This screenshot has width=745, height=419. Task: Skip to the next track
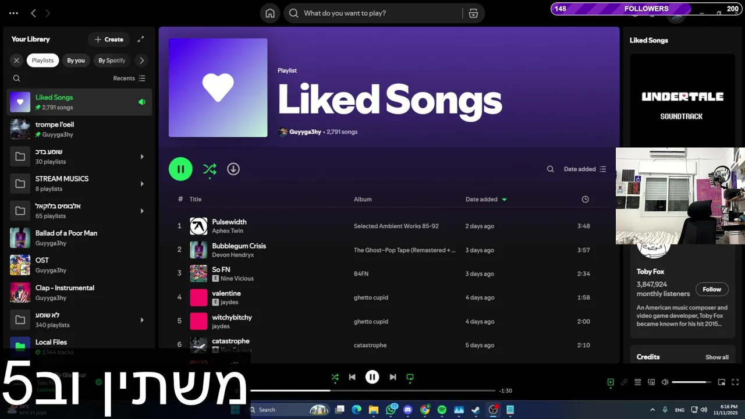[x=393, y=377]
